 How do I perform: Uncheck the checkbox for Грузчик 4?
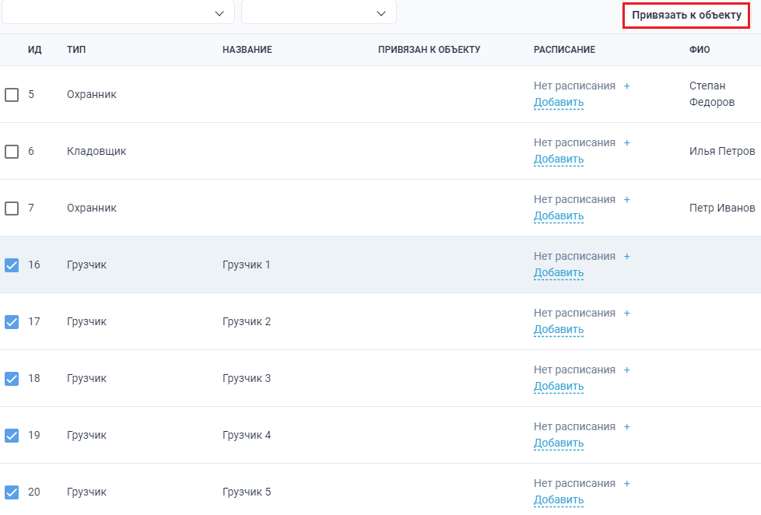(x=12, y=436)
